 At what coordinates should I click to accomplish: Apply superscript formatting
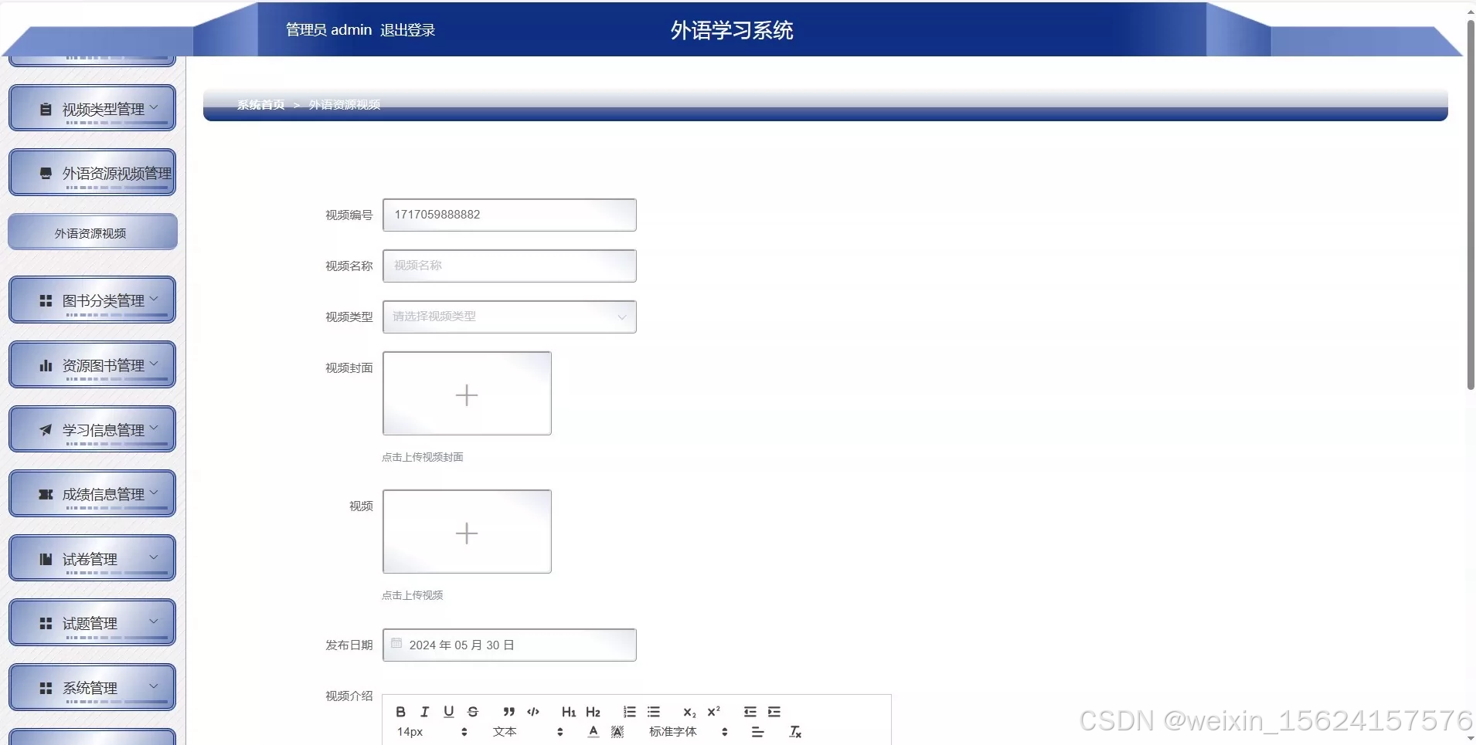point(713,712)
